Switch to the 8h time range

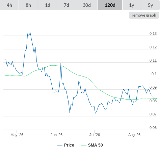coord(28,5)
